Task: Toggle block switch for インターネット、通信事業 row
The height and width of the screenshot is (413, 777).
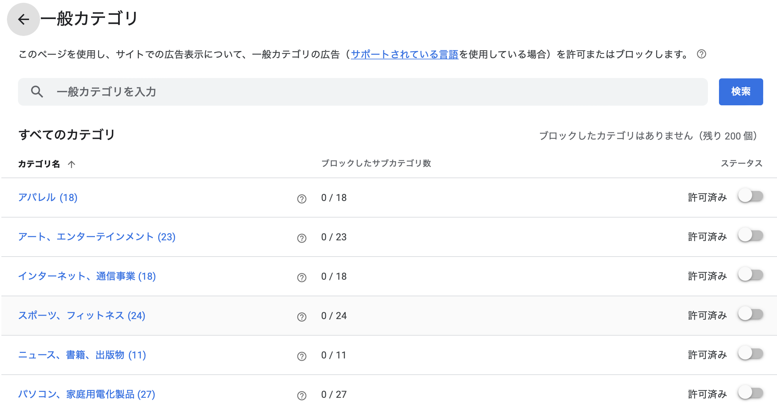Action: 751,275
